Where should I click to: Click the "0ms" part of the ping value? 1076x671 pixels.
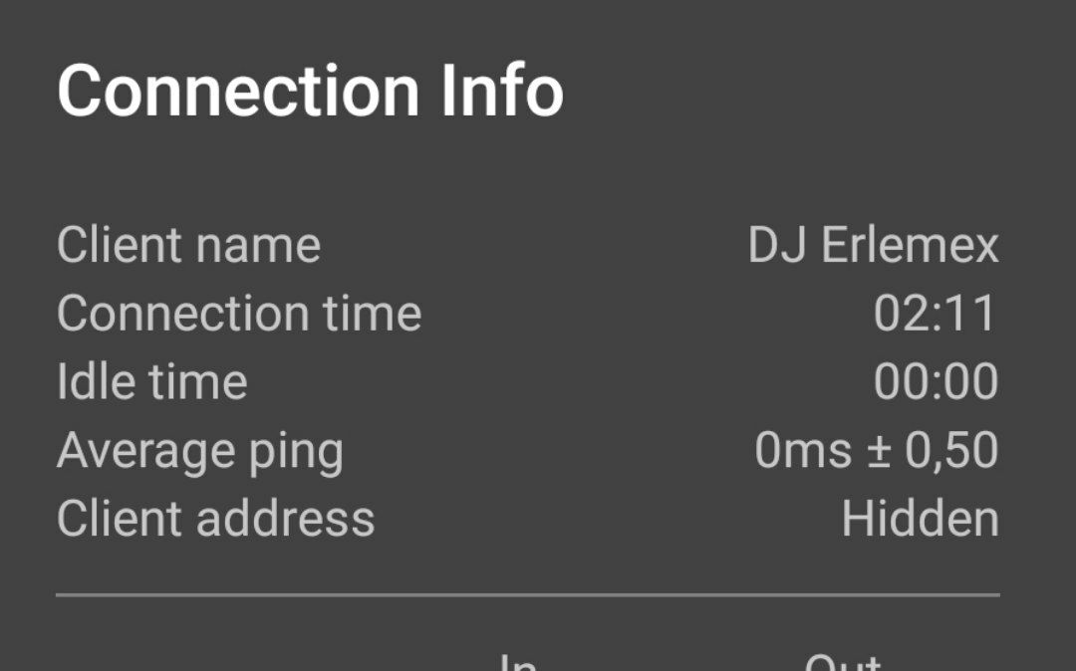(x=802, y=451)
